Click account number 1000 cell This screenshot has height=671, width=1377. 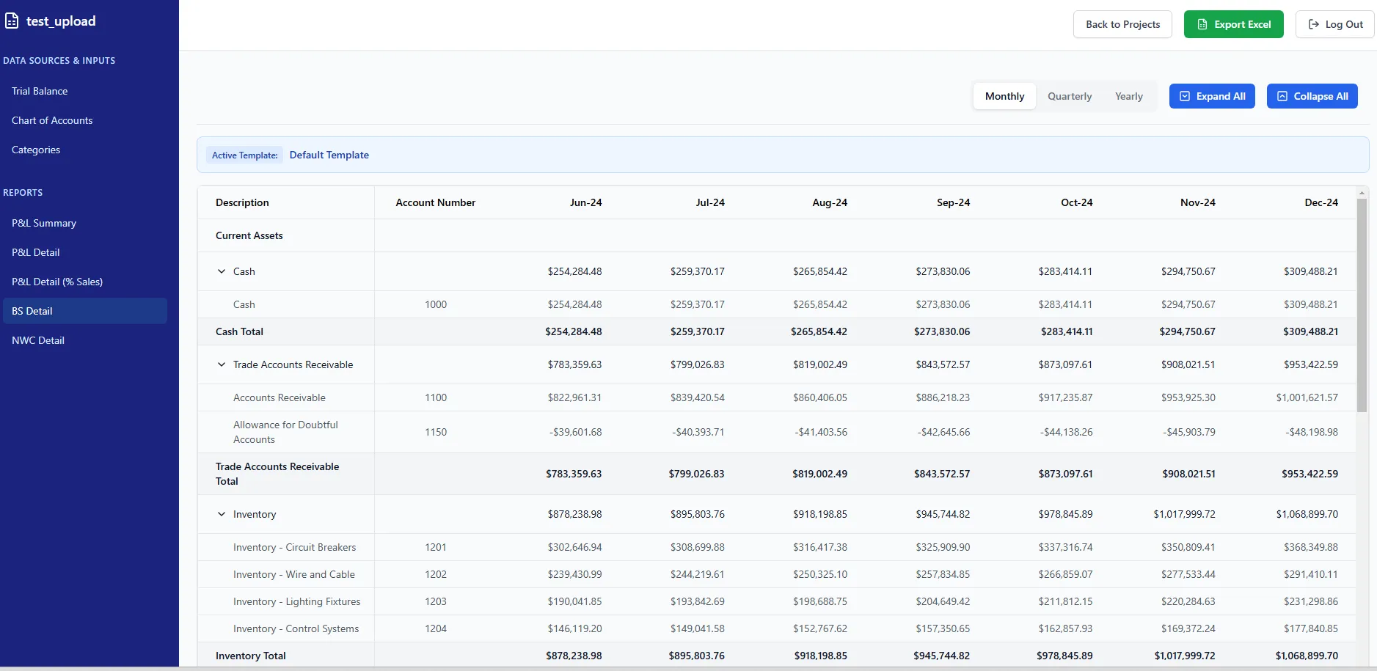click(436, 304)
